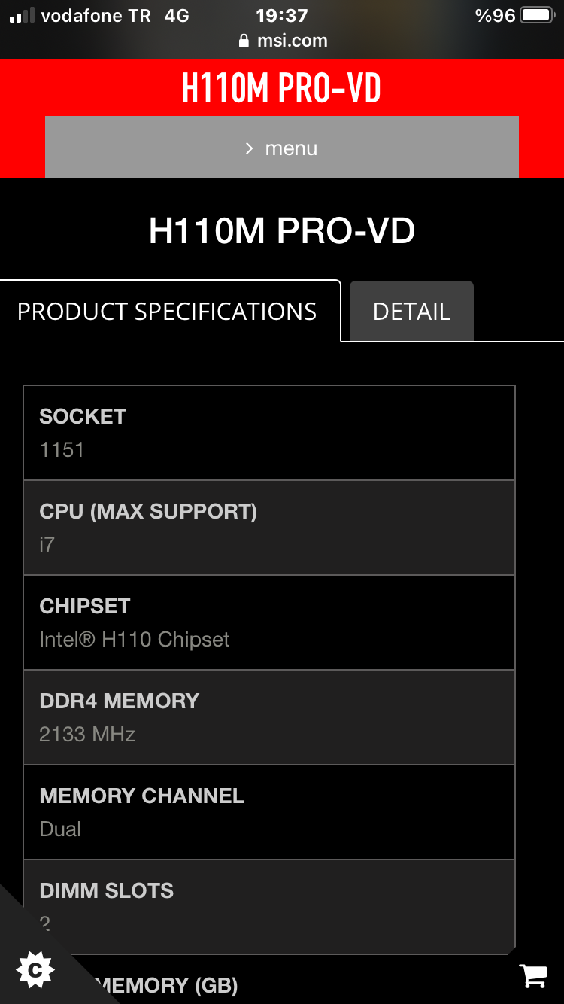Tap the red H110M PRO-VD header

(x=281, y=88)
